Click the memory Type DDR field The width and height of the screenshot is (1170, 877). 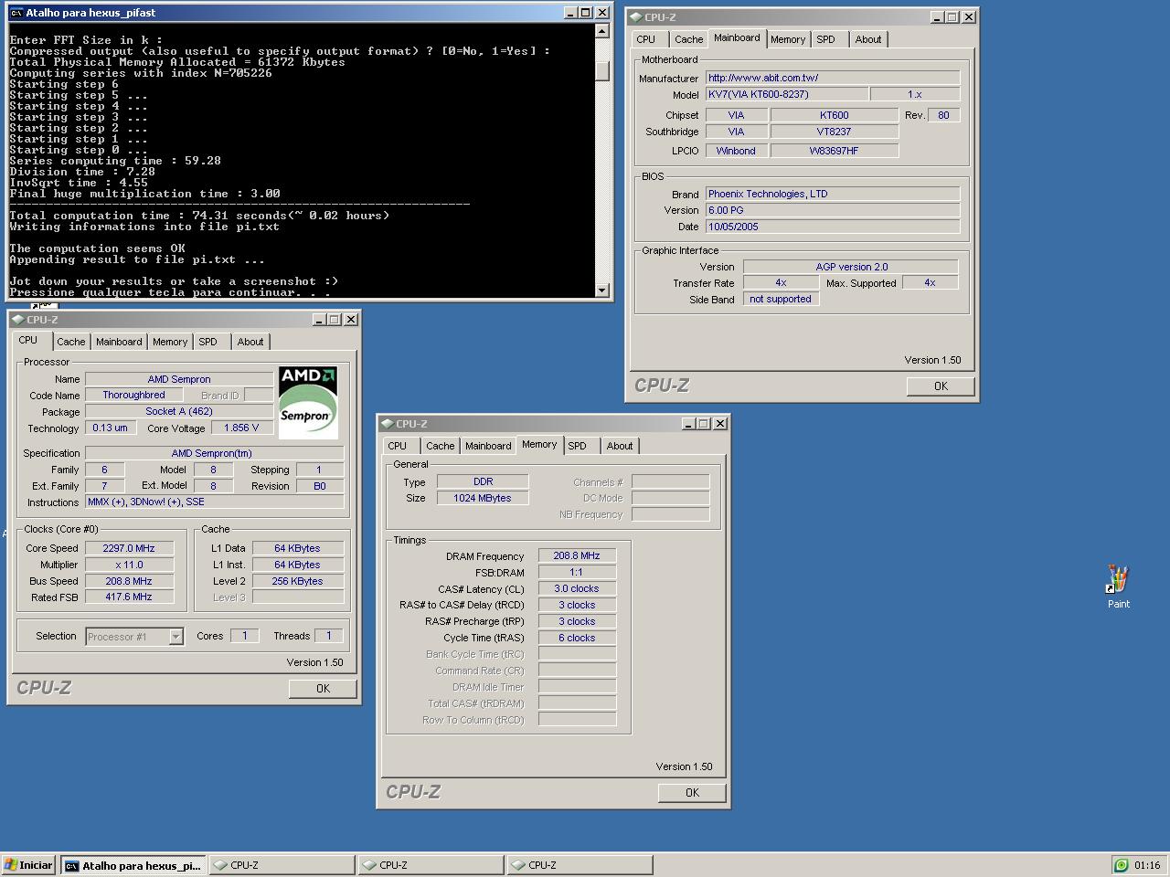click(483, 482)
